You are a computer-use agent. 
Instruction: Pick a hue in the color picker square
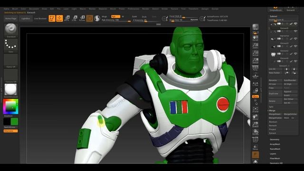10,106
